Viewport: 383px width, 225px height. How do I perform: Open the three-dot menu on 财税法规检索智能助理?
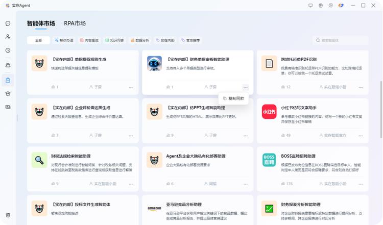point(131,184)
